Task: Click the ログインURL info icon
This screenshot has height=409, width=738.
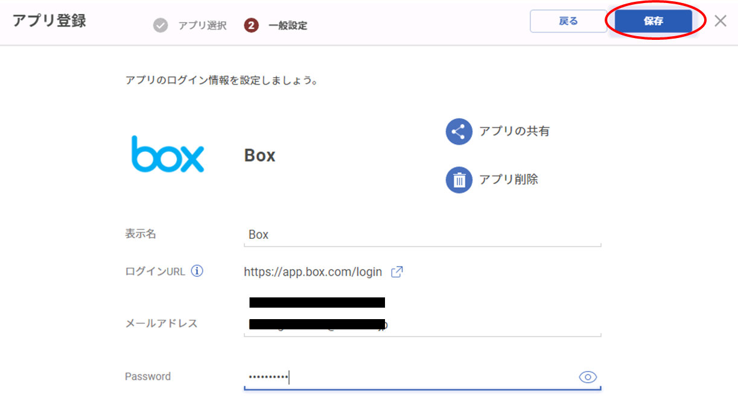Action: coord(197,271)
